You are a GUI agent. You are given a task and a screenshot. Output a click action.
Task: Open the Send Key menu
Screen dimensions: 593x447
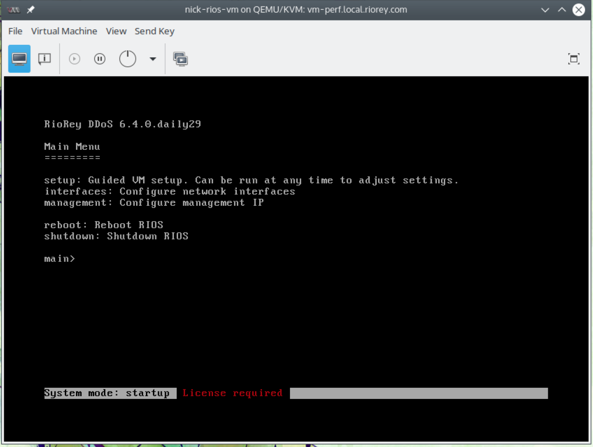pyautogui.click(x=154, y=31)
